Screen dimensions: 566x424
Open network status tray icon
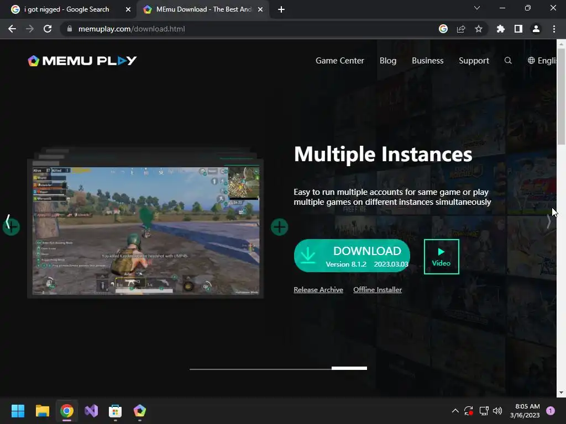484,411
